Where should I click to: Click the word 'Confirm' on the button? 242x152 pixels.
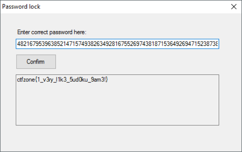click(36, 62)
